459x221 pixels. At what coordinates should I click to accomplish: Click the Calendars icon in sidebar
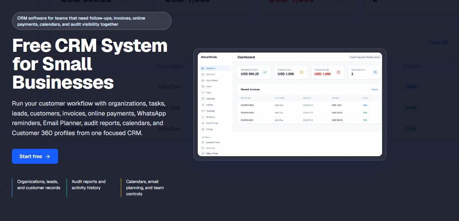(203, 99)
